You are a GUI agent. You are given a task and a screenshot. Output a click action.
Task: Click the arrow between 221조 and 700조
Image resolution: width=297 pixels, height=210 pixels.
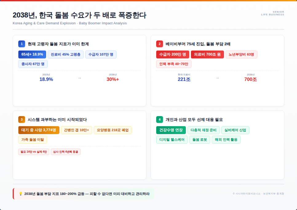pyautogui.click(x=217, y=78)
